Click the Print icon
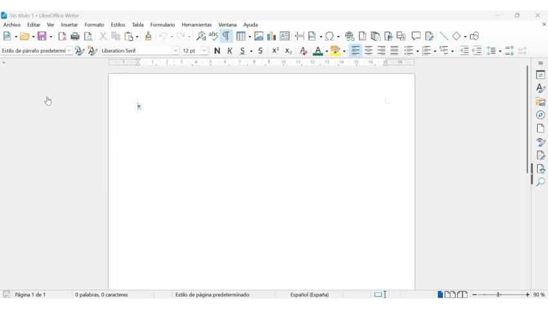The width and height of the screenshot is (548, 309). [x=75, y=36]
